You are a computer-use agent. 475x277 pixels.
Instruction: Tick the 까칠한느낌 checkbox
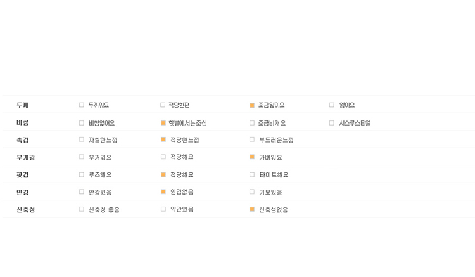tap(82, 139)
